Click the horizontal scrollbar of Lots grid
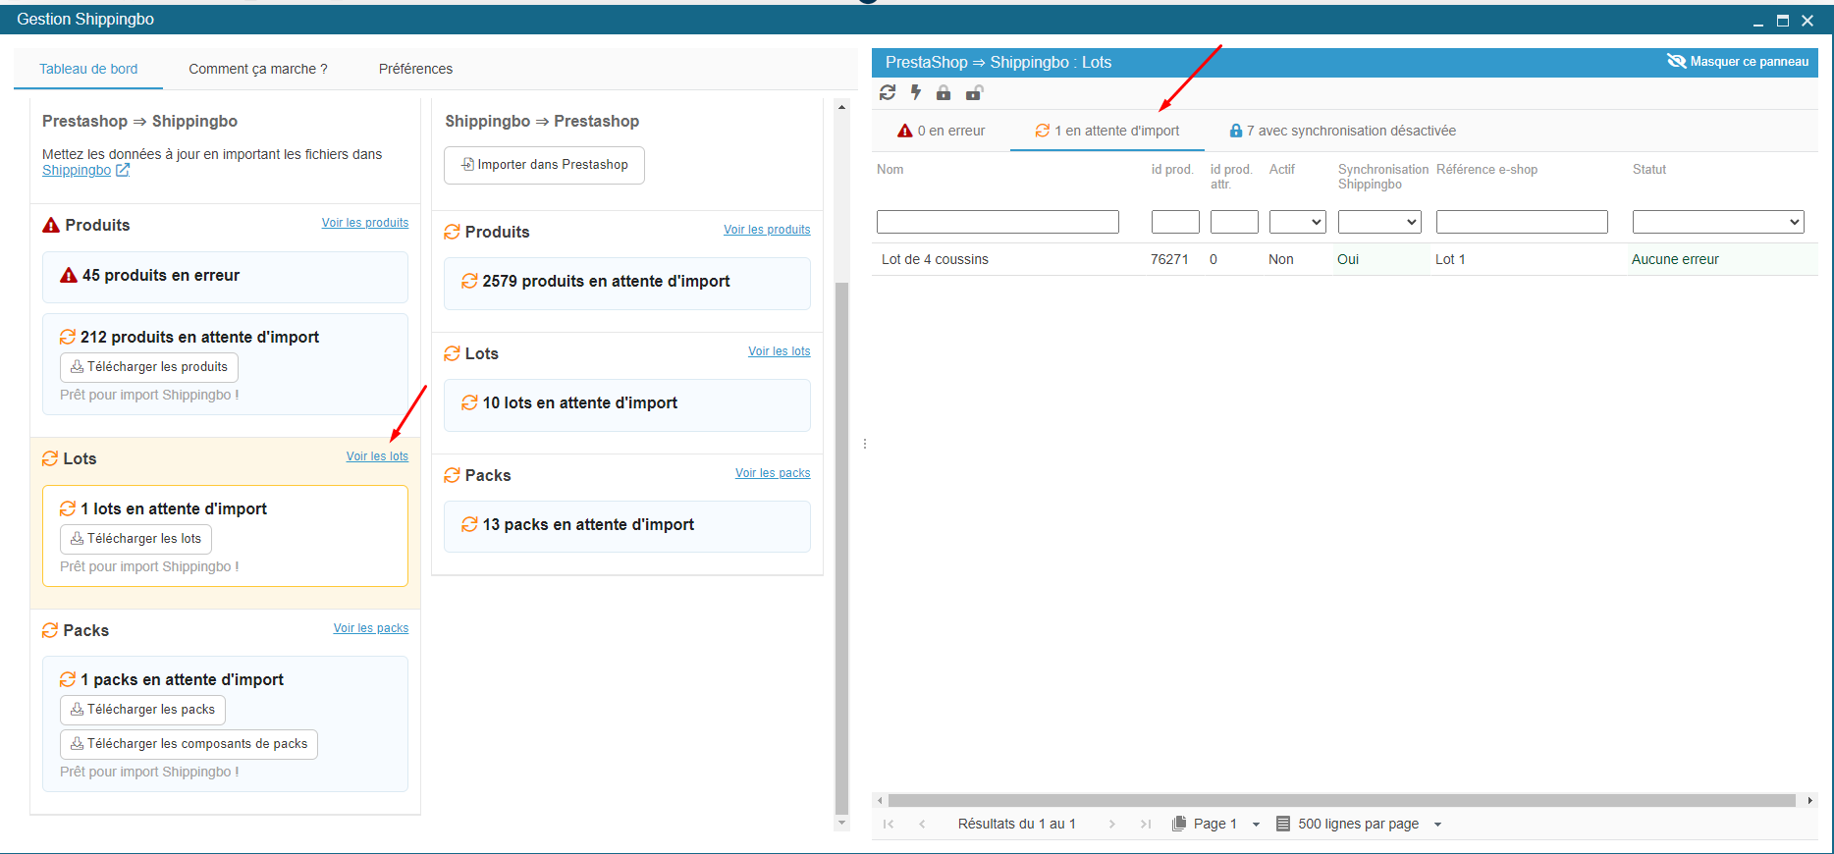The image size is (1834, 854). click(x=1341, y=801)
